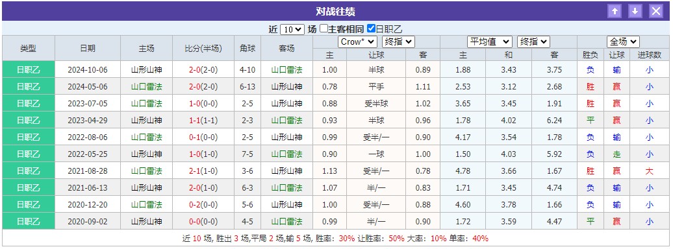Click the 角球 column header
Viewport: 673px width, 249px height.
248,48
